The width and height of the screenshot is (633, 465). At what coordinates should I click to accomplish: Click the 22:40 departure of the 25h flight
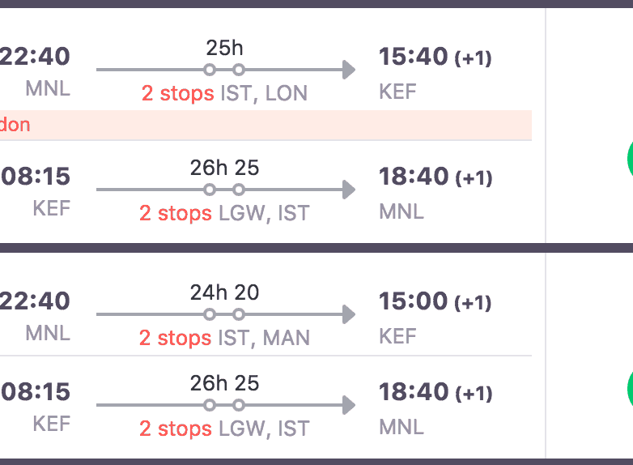click(x=35, y=57)
